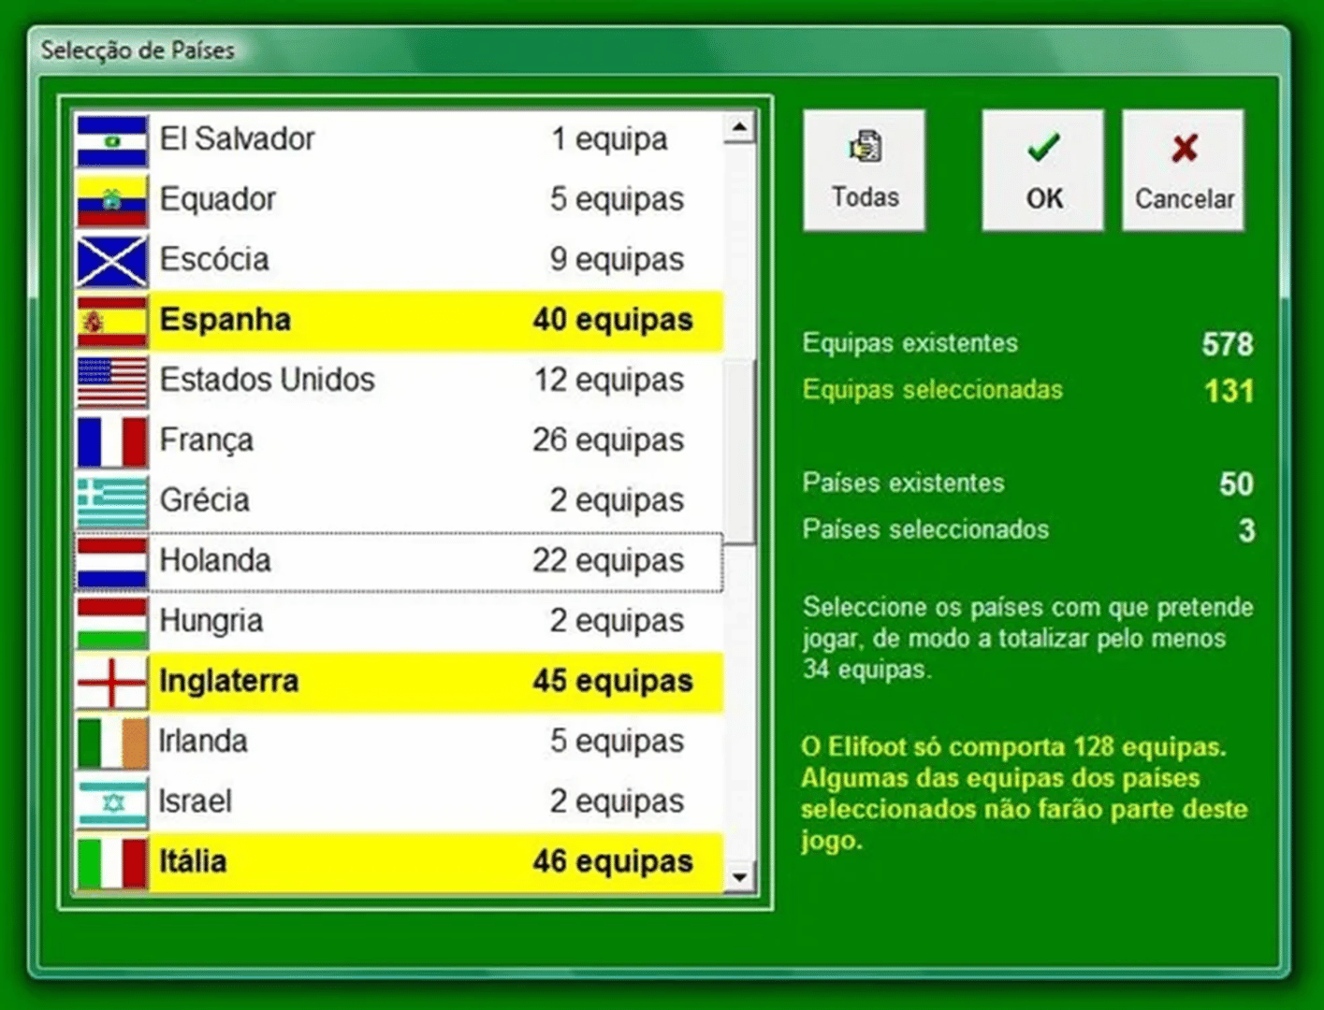Deselect the highlighted Itália row
Viewport: 1324px width, 1010px height.
click(399, 862)
